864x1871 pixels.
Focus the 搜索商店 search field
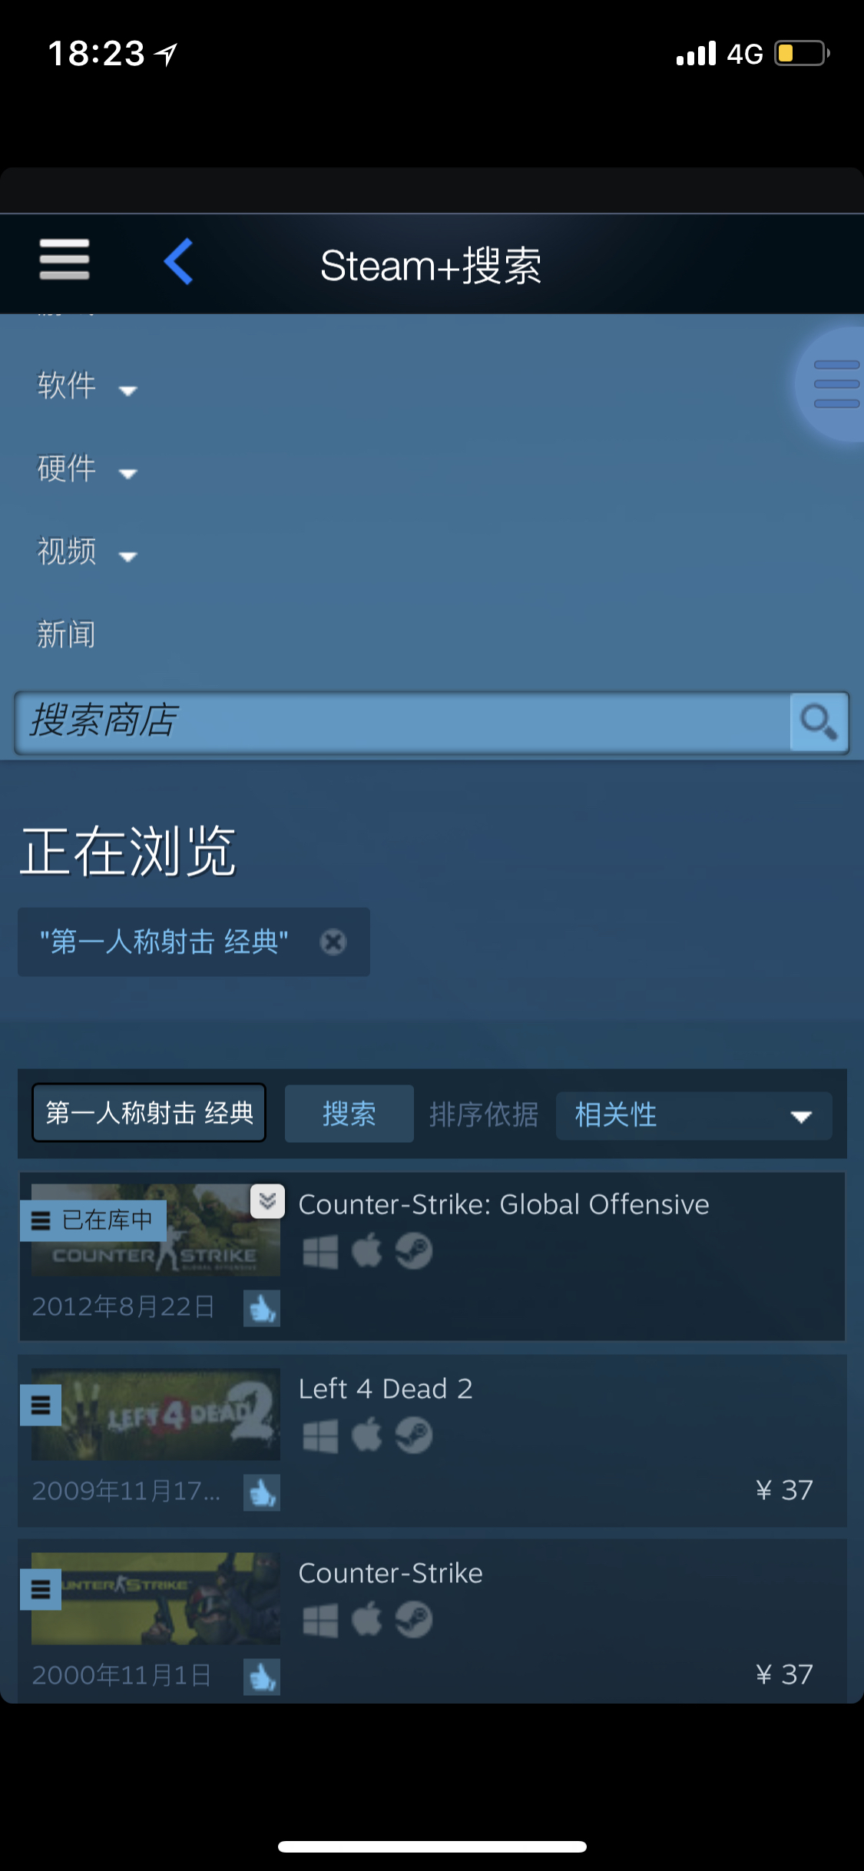tap(402, 722)
